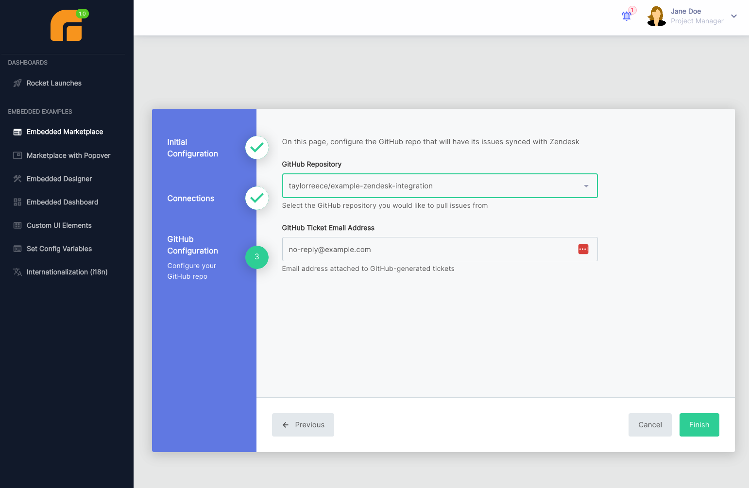The width and height of the screenshot is (749, 488).
Task: Select the Rocket Launches dashboard icon
Action: pyautogui.click(x=17, y=83)
